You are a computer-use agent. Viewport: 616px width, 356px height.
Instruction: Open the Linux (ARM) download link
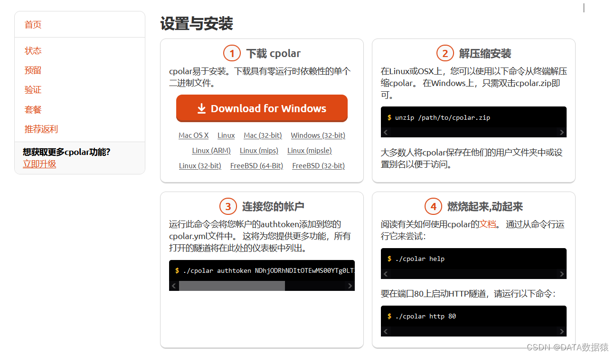(211, 151)
